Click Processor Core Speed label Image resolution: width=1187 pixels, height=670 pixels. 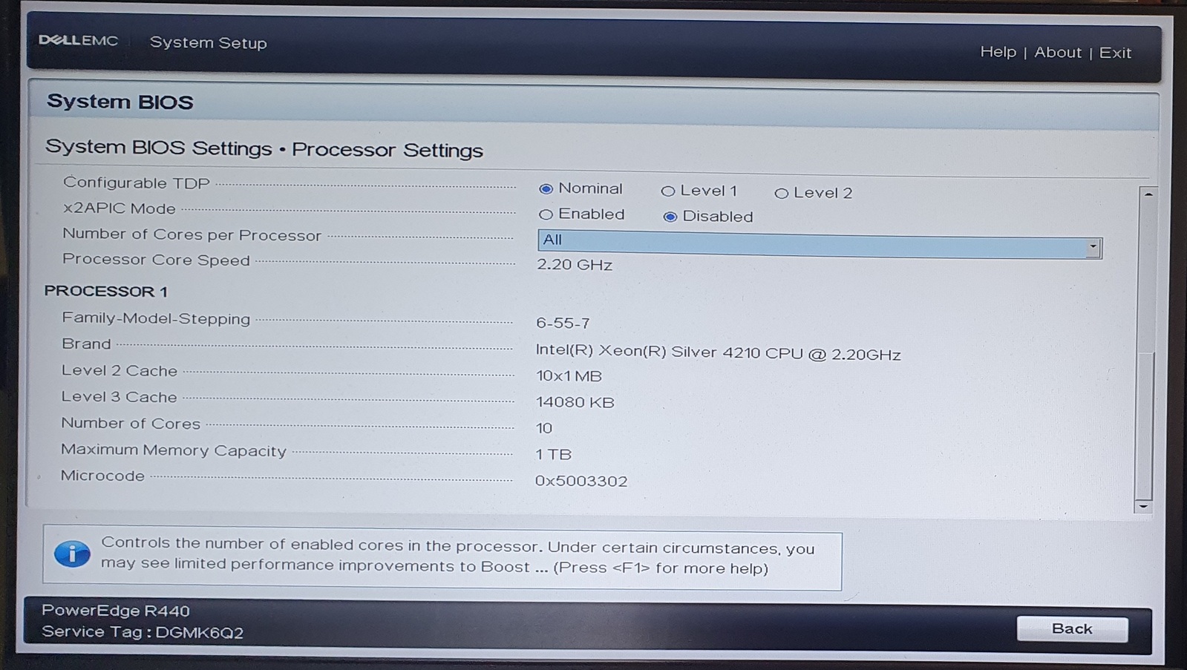pyautogui.click(x=156, y=260)
